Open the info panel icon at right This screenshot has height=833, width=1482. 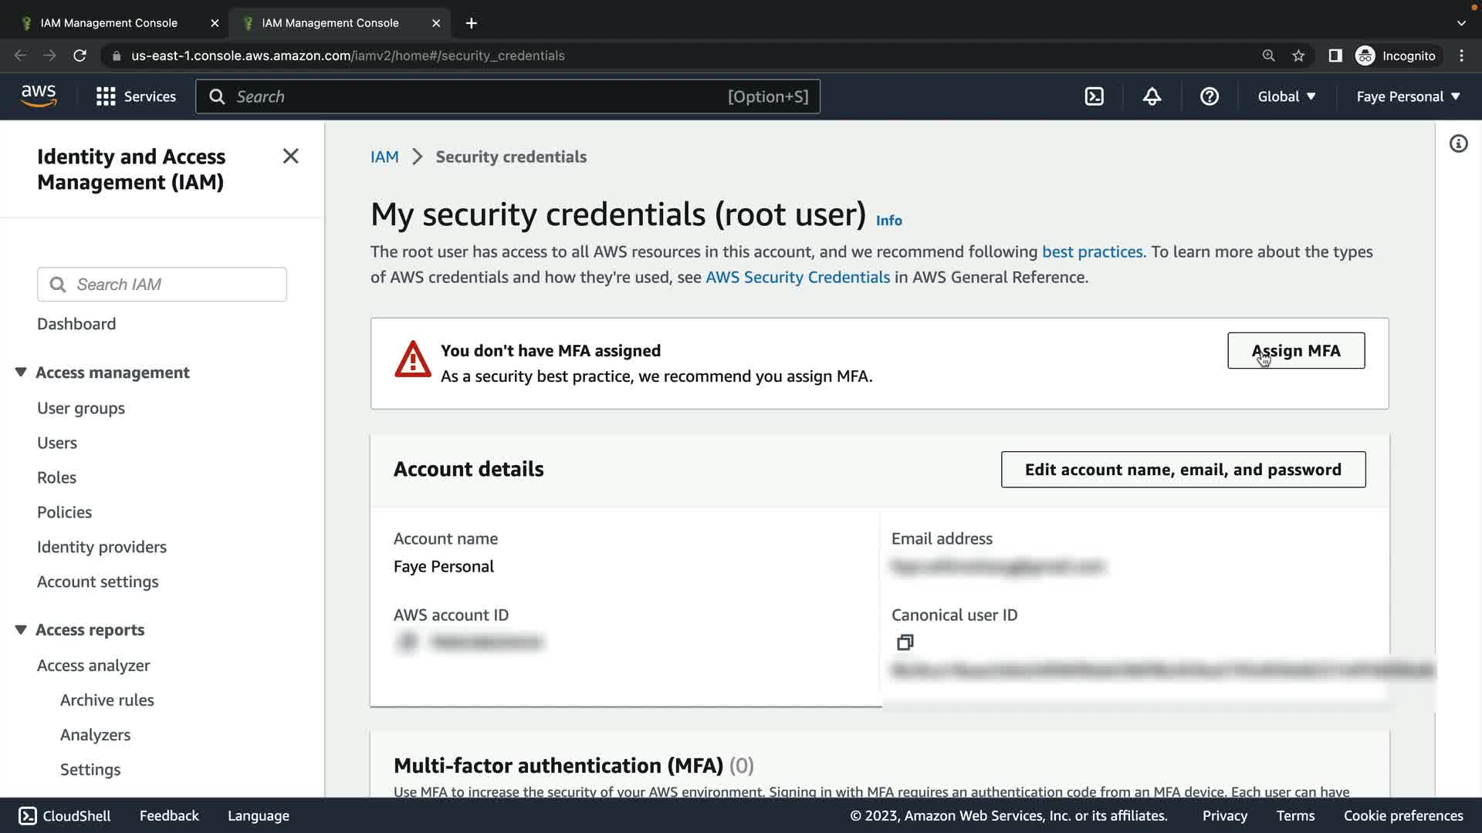1458,144
